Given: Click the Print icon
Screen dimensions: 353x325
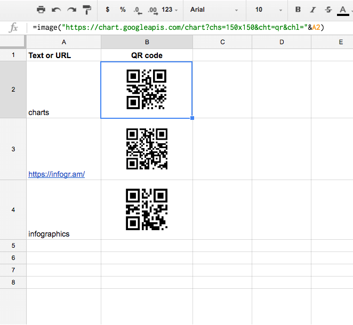Looking at the screenshot, I should (x=41, y=10).
